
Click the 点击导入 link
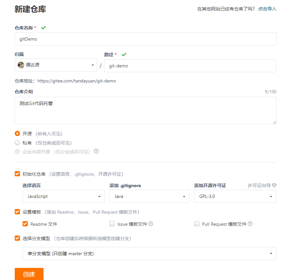click(x=267, y=9)
